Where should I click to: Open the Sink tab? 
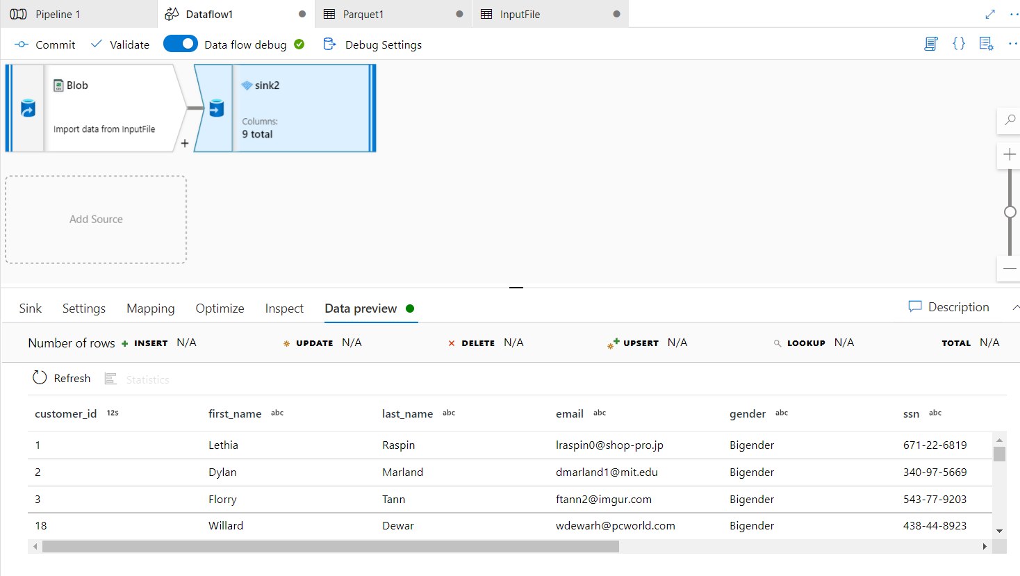coord(30,308)
